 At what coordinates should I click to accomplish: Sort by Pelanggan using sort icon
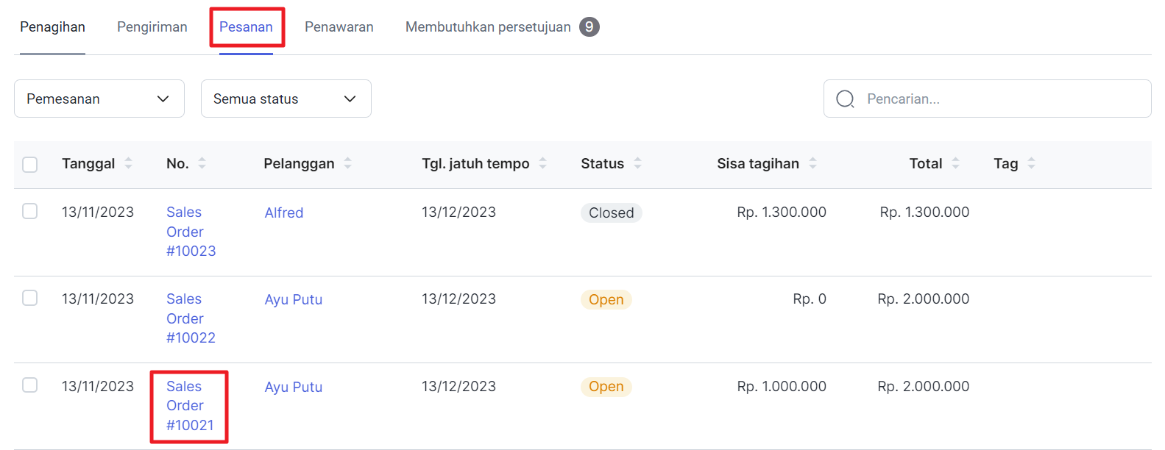tap(348, 163)
